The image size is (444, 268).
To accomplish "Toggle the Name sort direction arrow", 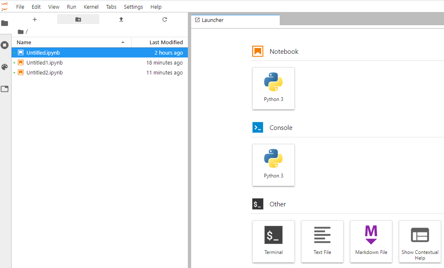I will point(123,43).
